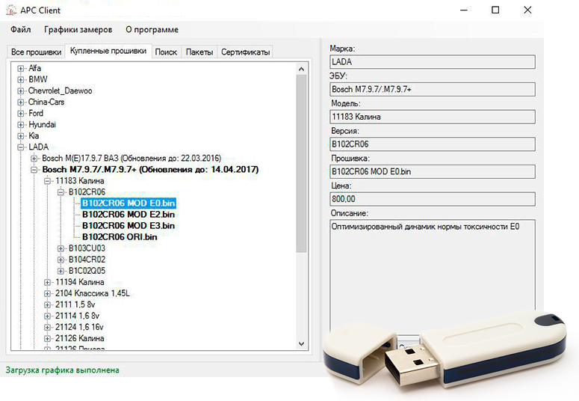Expand the Hyundai tree node
579x401 pixels.
(21, 125)
